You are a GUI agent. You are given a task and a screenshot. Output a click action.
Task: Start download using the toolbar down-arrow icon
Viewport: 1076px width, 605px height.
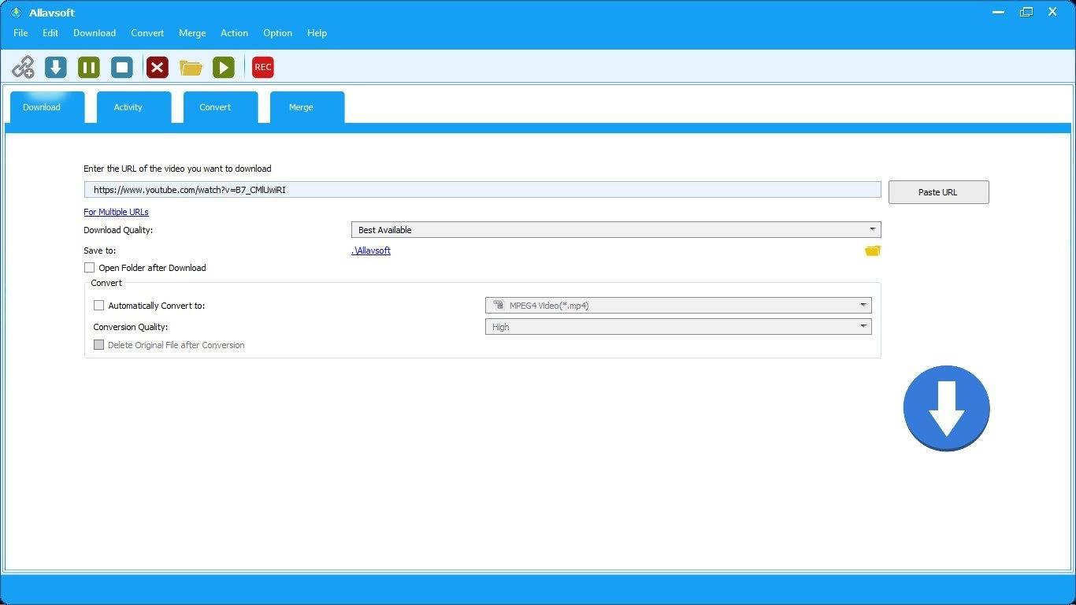pos(55,67)
